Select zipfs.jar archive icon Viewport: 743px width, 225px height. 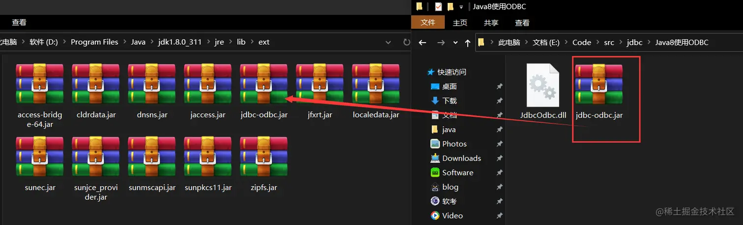pyautogui.click(x=263, y=156)
